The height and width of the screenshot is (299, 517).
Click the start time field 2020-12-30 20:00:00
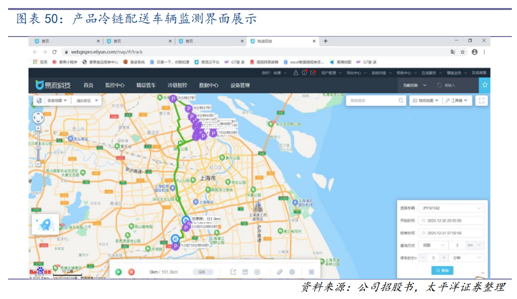pos(451,221)
